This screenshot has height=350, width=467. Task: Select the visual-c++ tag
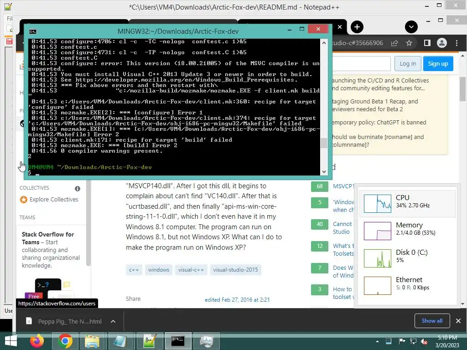(x=191, y=270)
